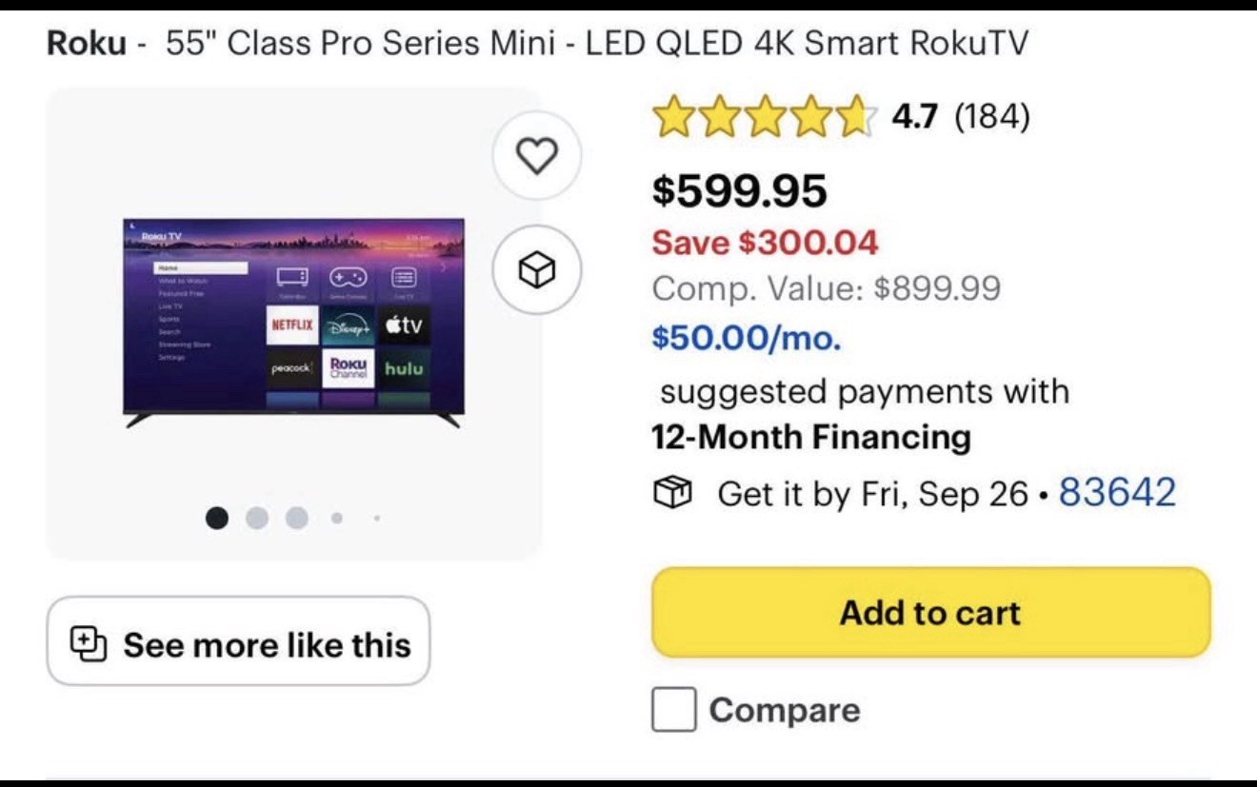Go to the second carousel image dot
The width and height of the screenshot is (1257, 787).
click(x=257, y=518)
